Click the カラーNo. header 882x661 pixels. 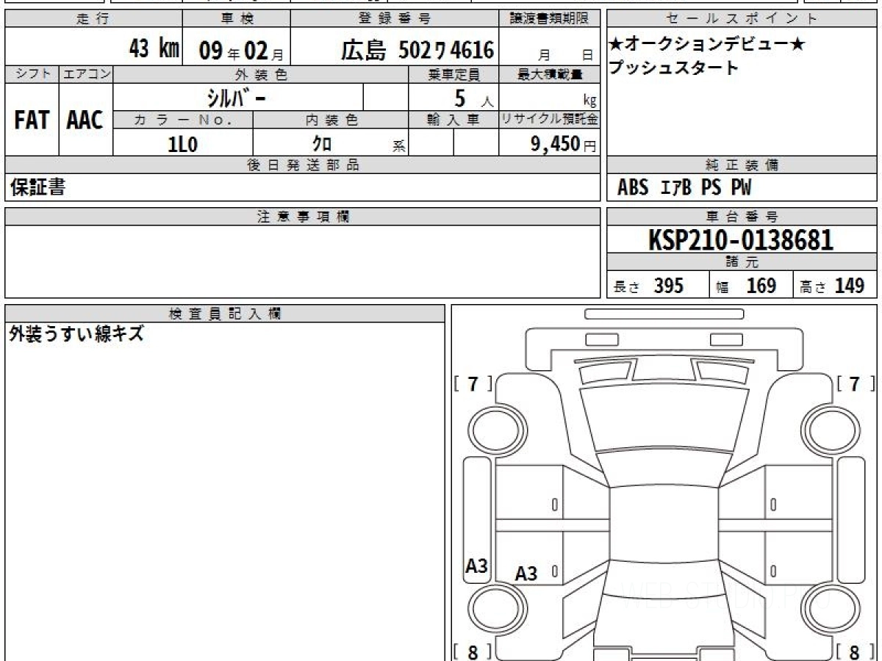(183, 120)
